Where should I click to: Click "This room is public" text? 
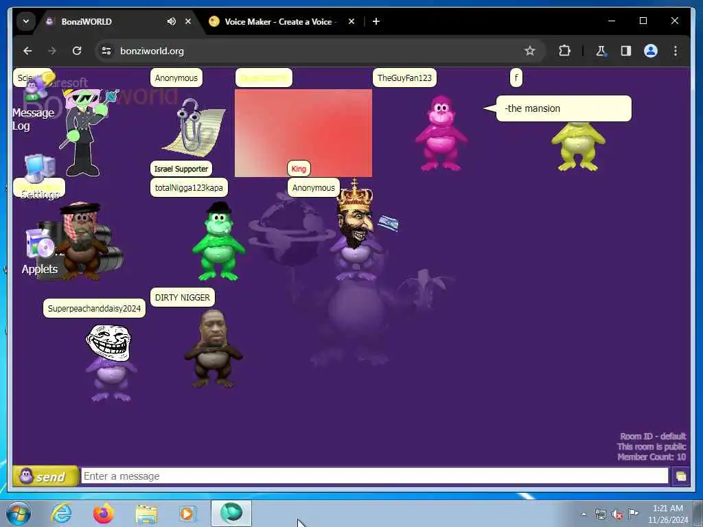point(652,447)
